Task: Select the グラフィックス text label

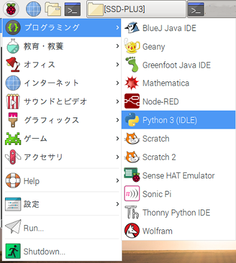Action: [x=52, y=120]
